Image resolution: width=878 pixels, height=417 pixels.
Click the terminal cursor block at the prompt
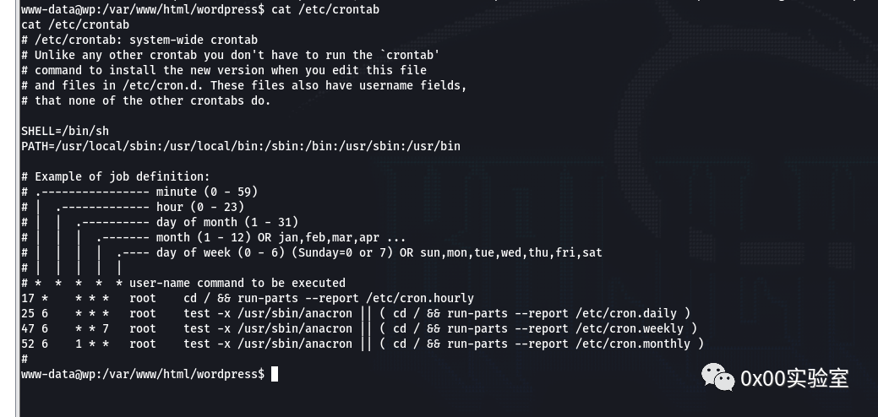pos(275,374)
